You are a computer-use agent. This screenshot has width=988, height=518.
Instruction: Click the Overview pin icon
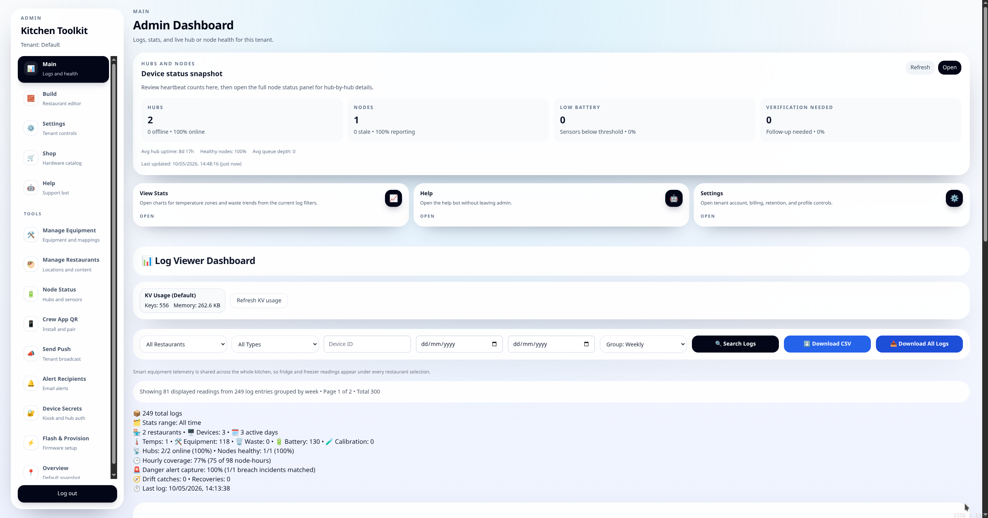click(31, 472)
